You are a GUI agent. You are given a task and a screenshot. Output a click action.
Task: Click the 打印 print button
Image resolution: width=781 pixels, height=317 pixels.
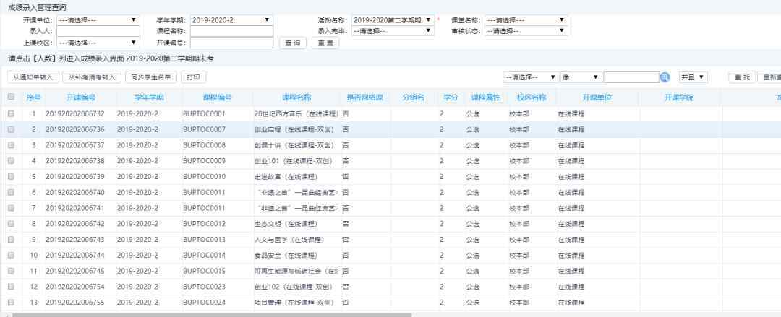193,77
